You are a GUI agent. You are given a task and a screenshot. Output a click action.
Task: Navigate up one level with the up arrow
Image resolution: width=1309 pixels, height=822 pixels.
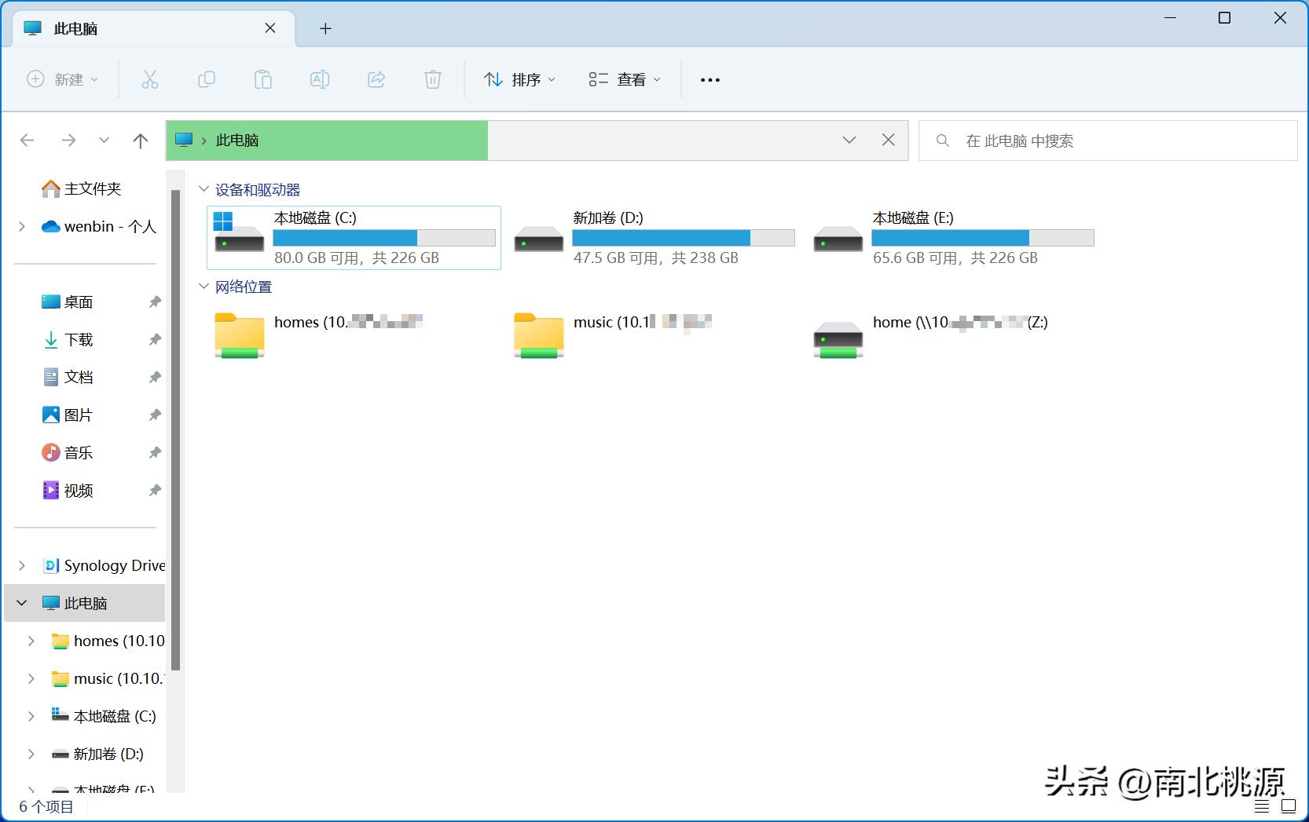point(140,141)
